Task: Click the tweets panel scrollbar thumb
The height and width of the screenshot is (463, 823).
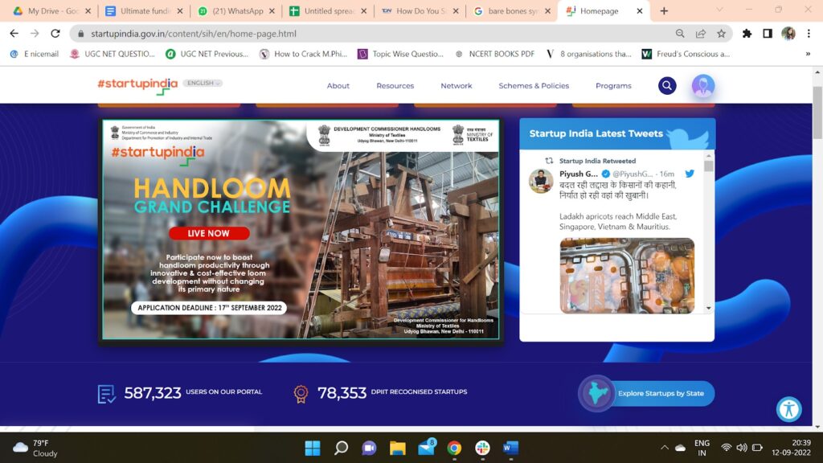Action: pyautogui.click(x=709, y=166)
